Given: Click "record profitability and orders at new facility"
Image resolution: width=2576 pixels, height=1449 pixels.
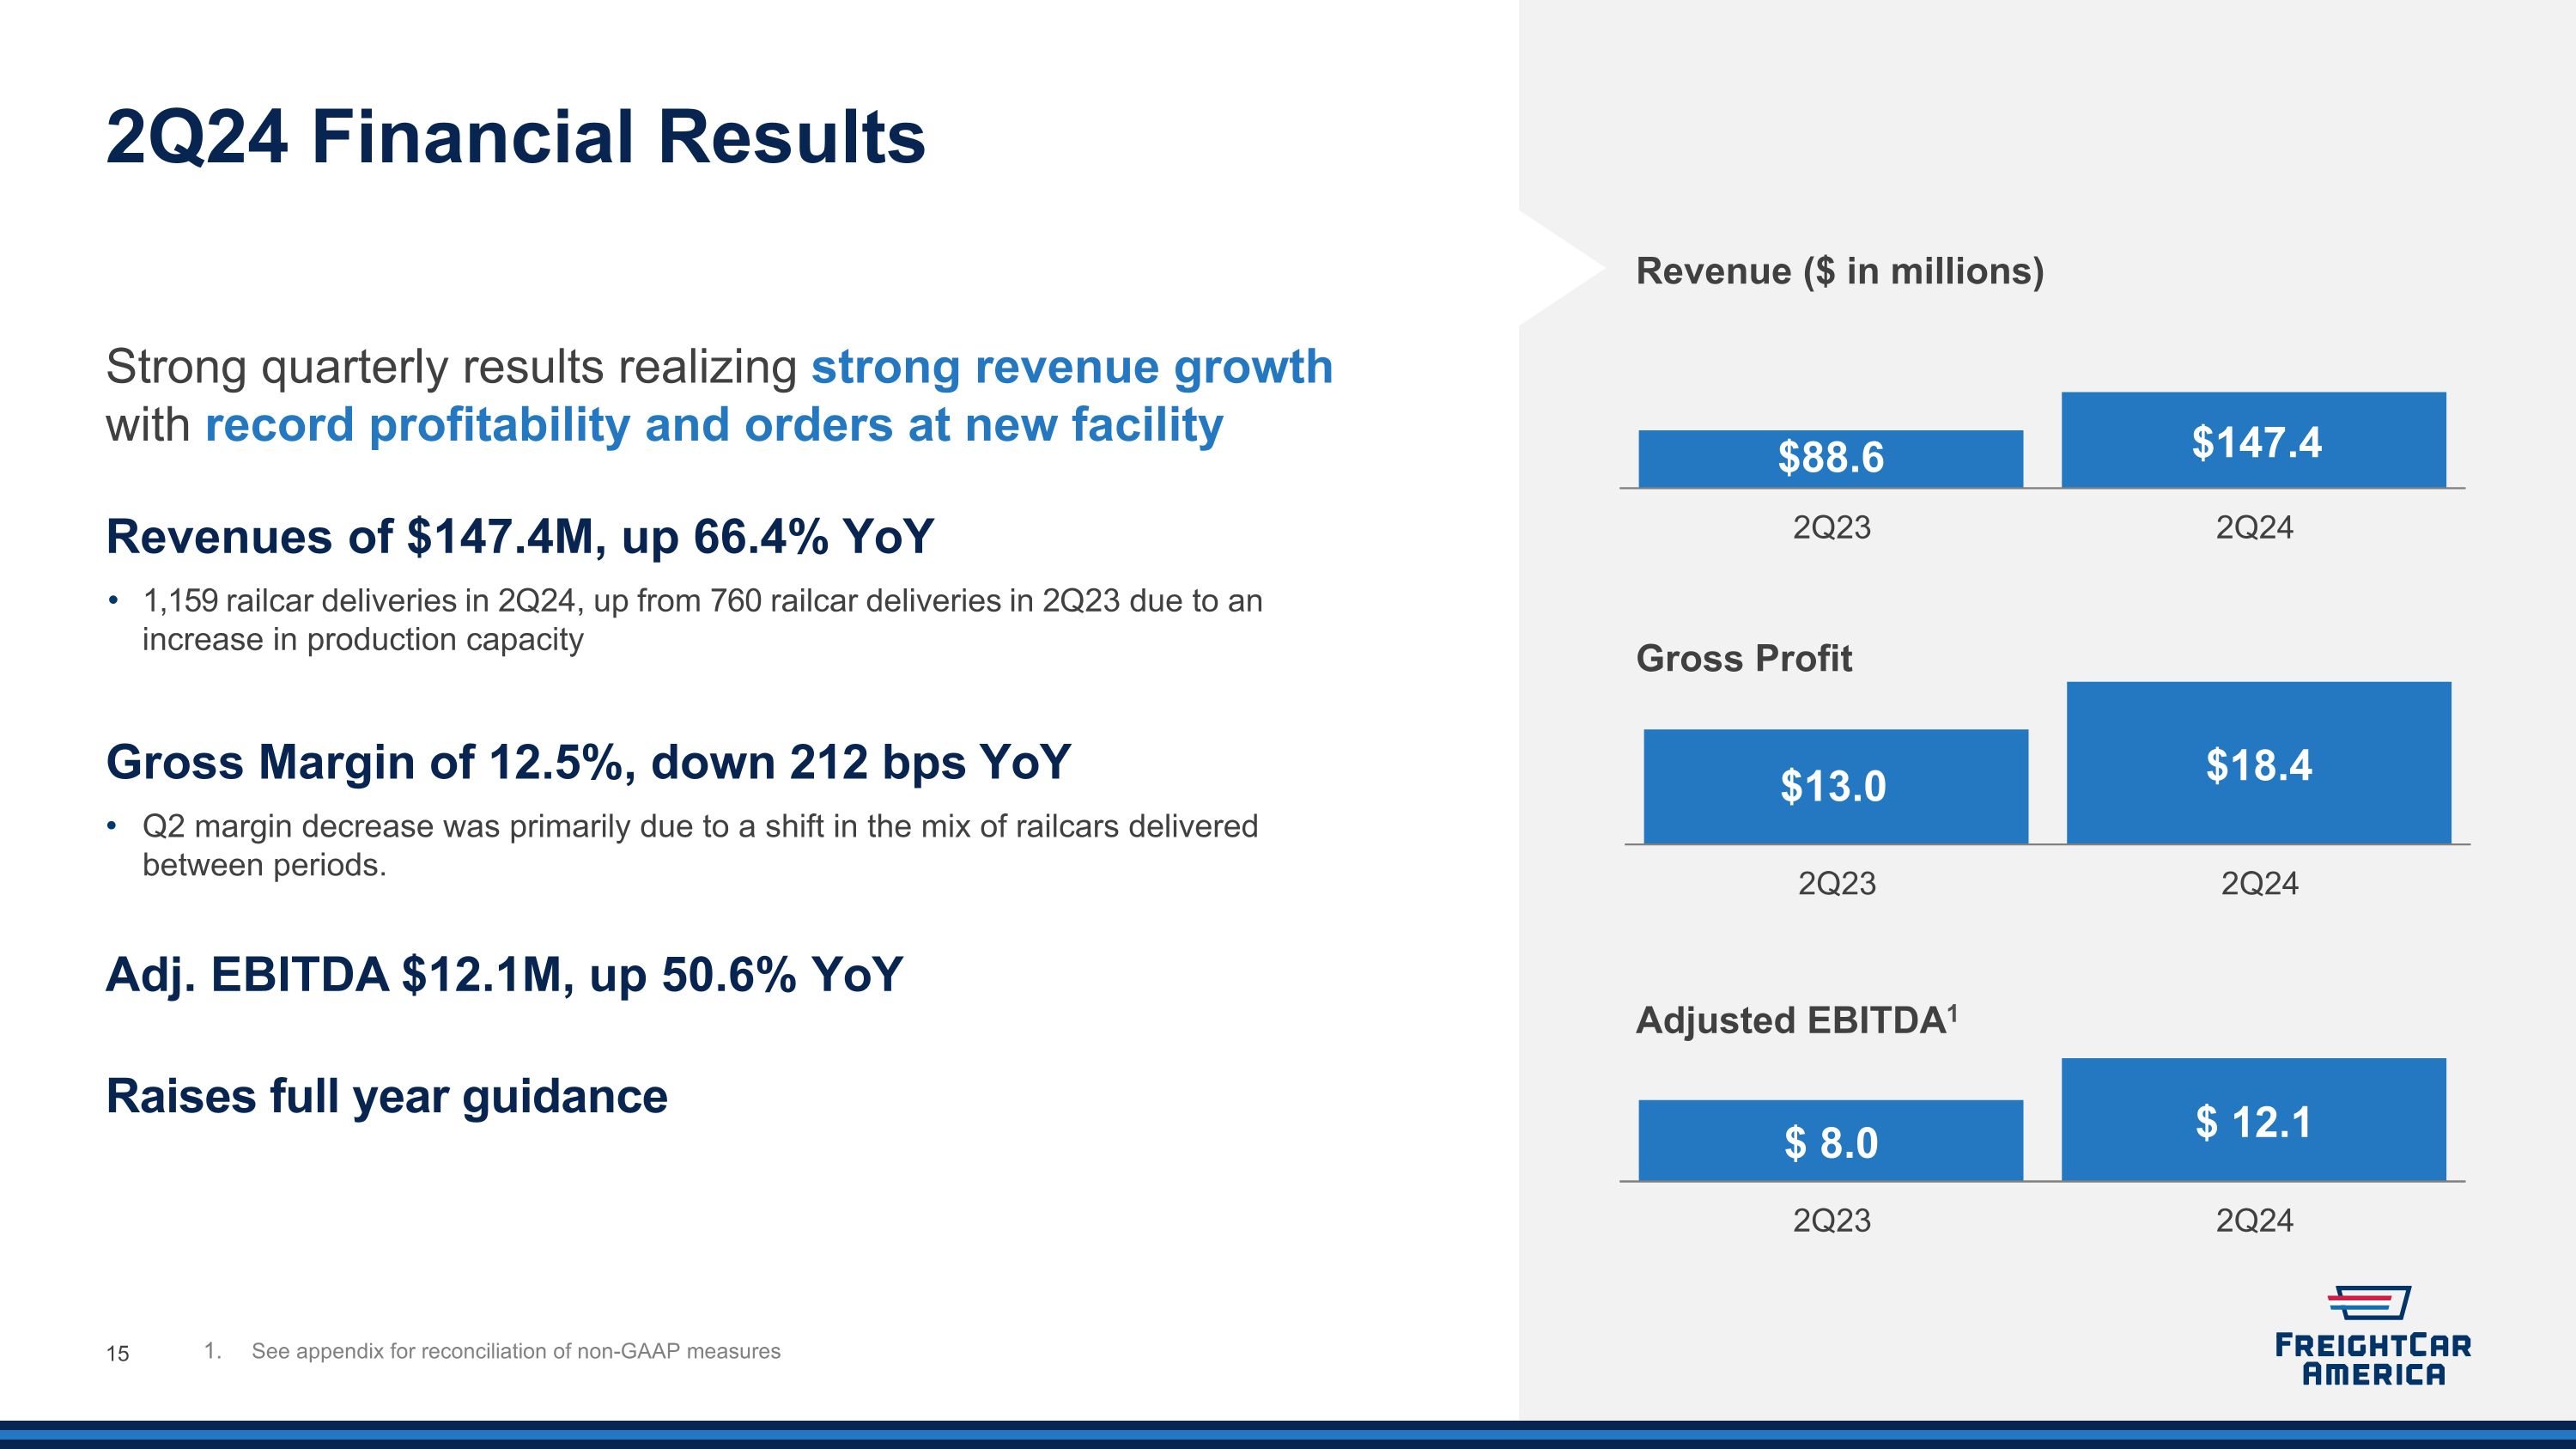Looking at the screenshot, I should coord(714,425).
